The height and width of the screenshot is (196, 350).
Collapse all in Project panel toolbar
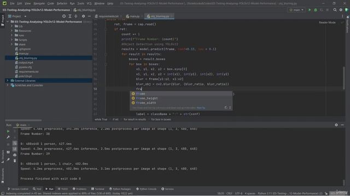[75, 16]
